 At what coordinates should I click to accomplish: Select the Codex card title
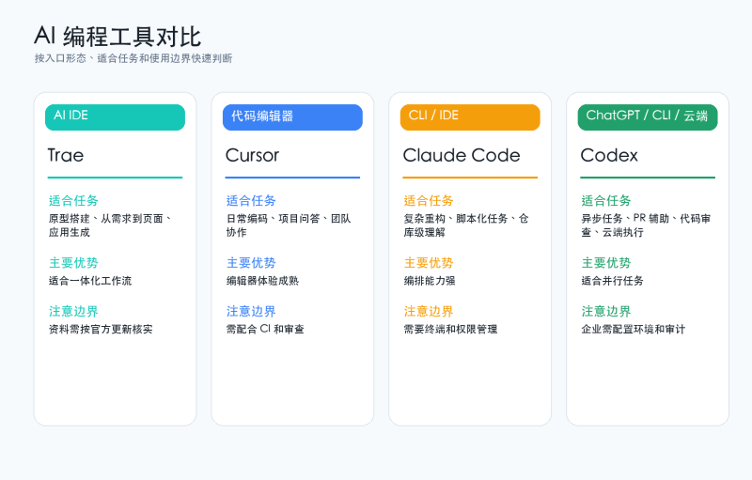tap(609, 155)
